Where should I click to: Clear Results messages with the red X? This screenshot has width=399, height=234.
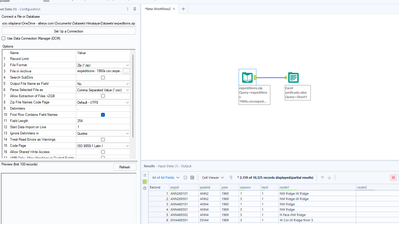coord(393,177)
